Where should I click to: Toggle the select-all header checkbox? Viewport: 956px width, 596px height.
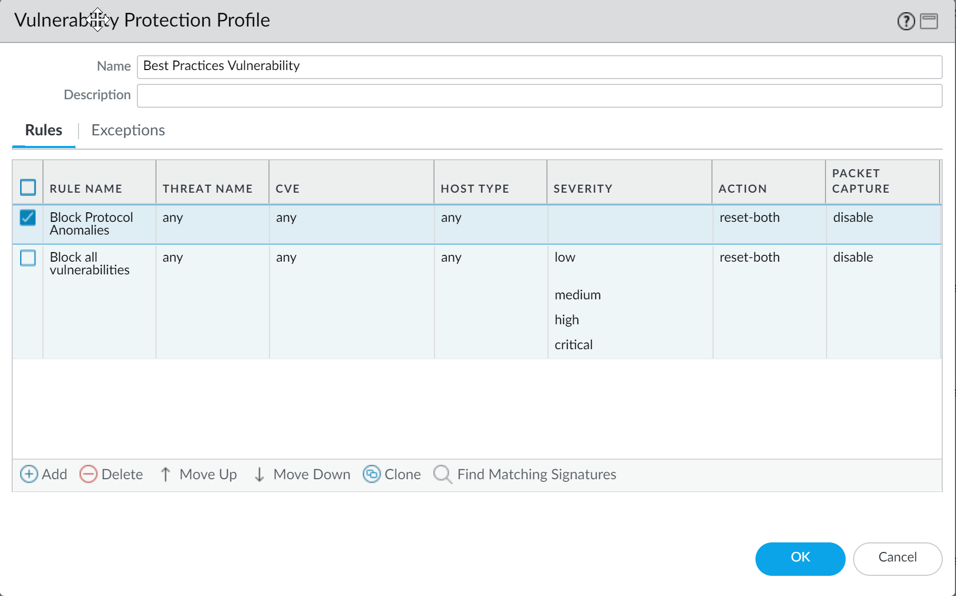tap(28, 187)
